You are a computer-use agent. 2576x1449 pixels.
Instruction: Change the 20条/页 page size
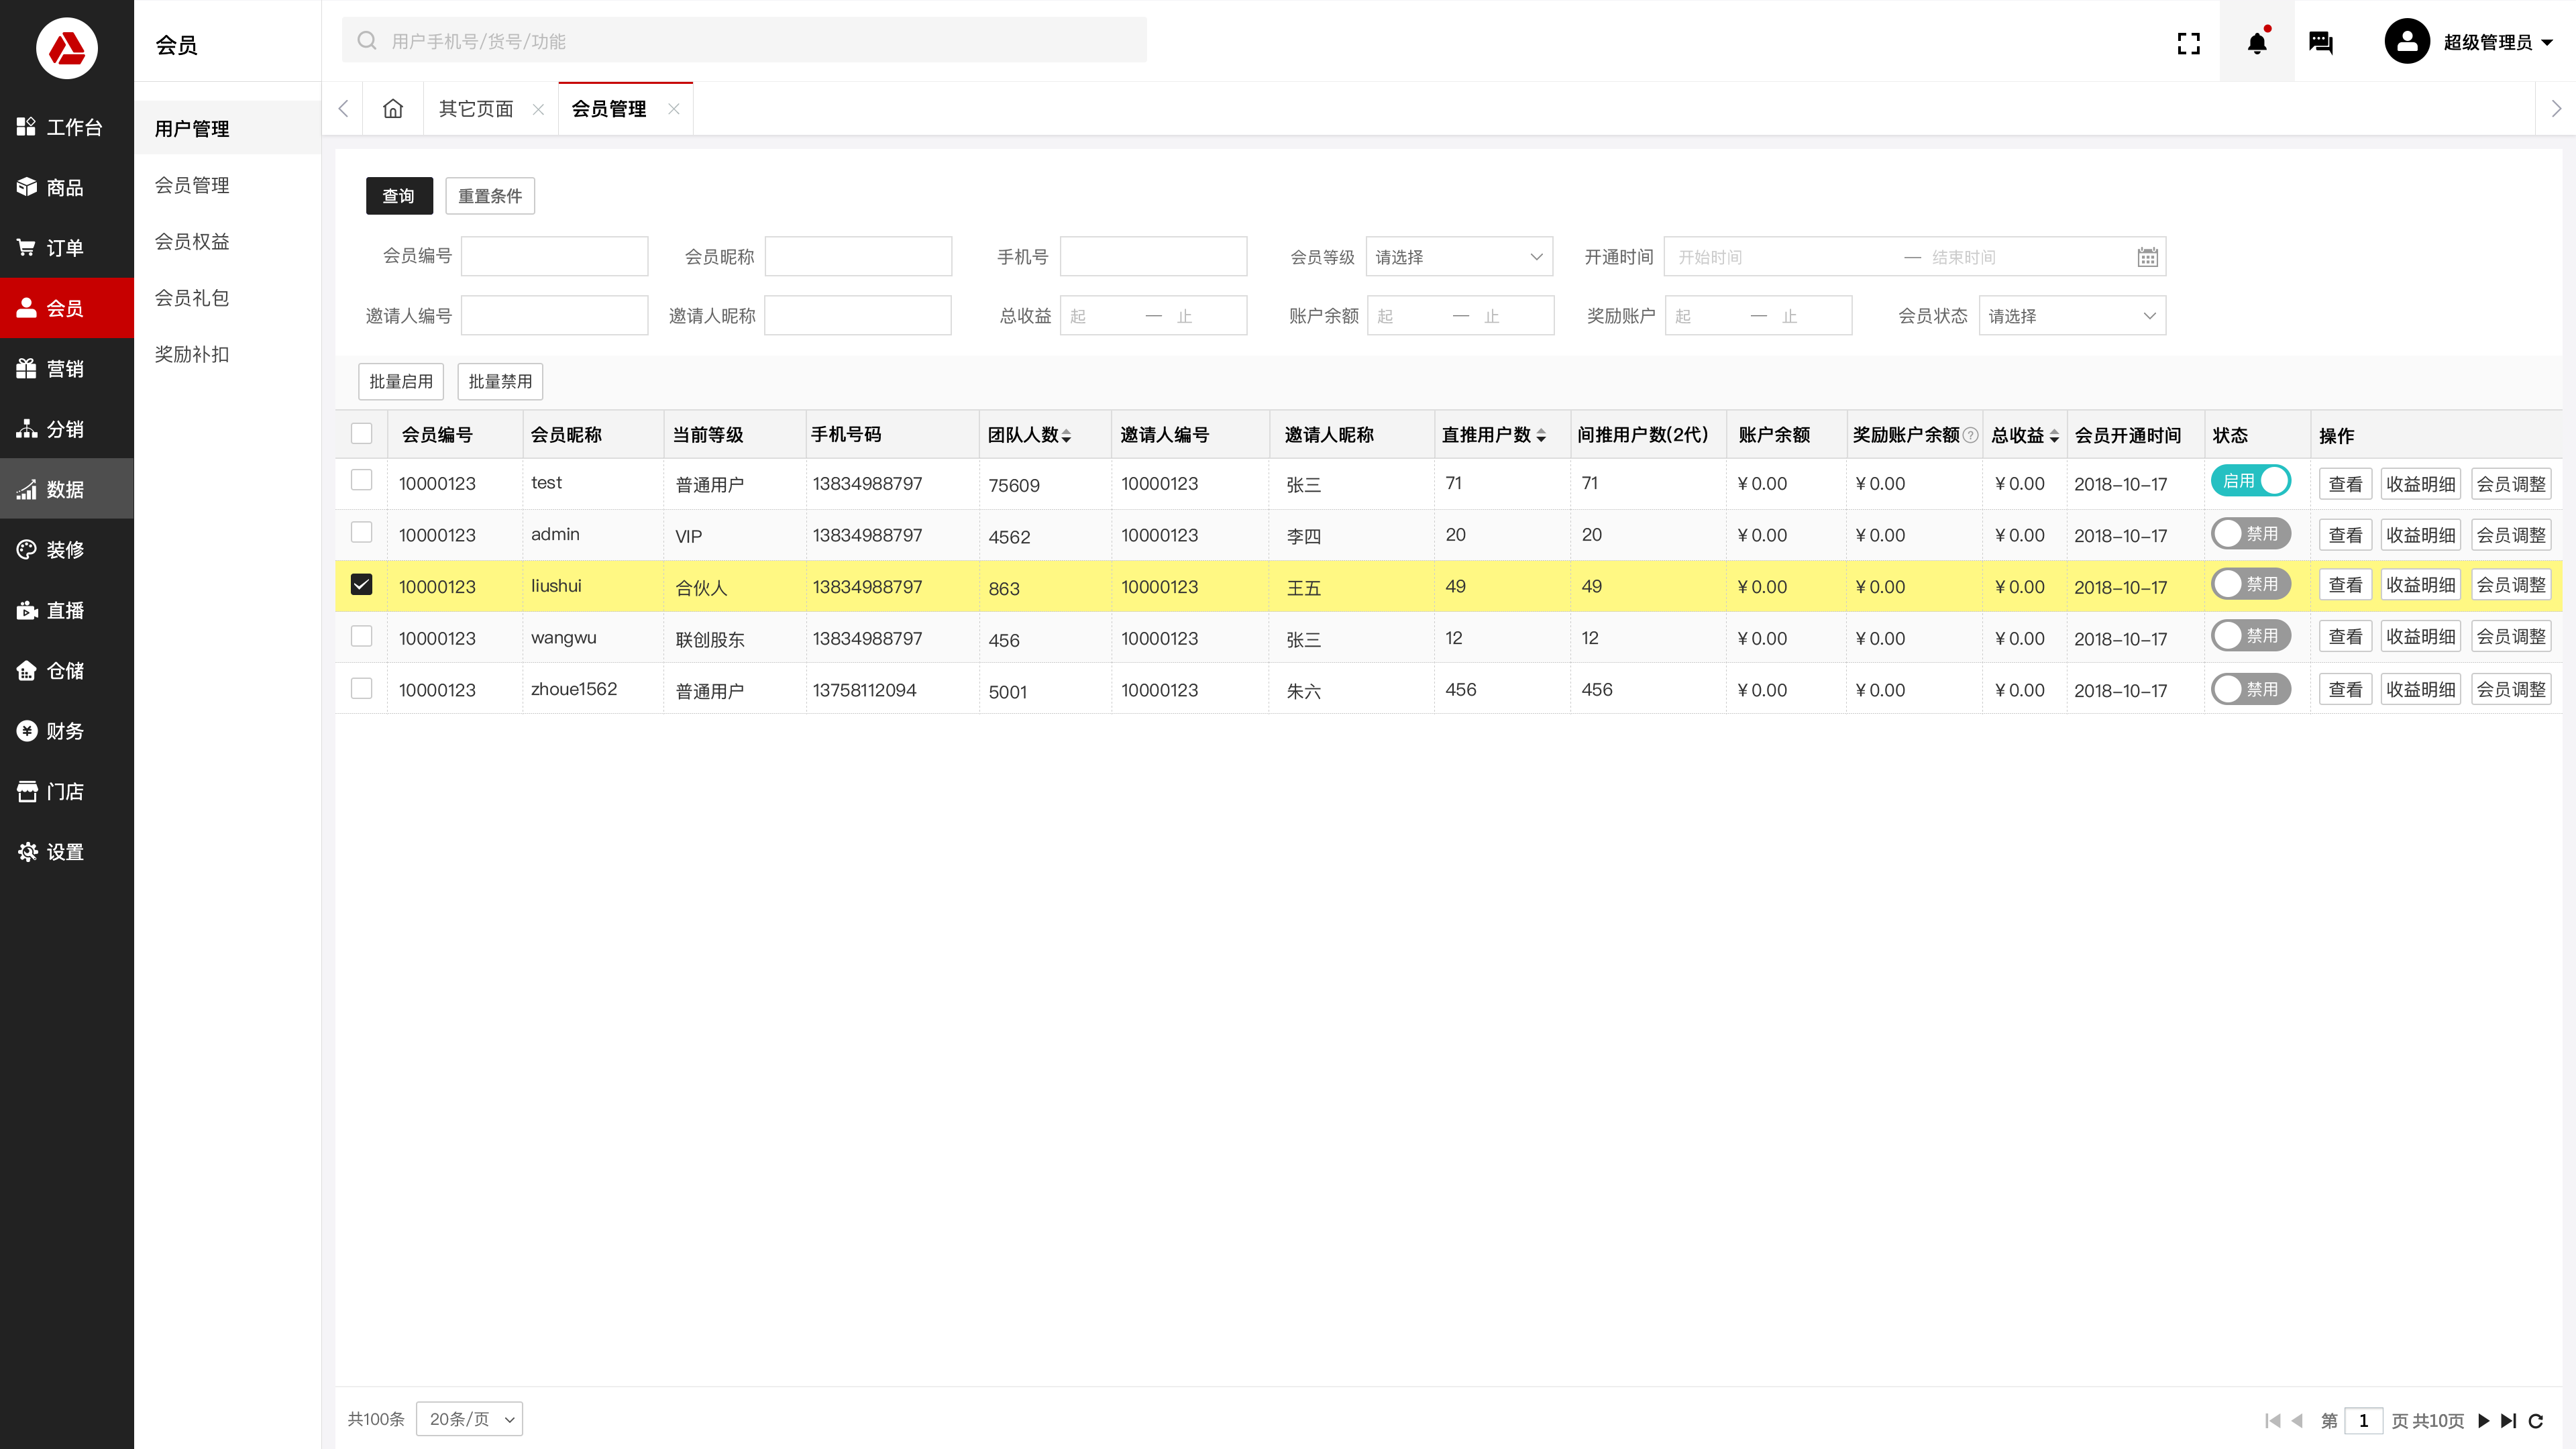pos(469,1420)
